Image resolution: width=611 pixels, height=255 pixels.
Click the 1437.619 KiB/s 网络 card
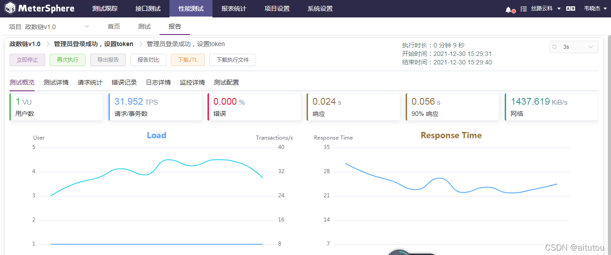click(x=551, y=107)
